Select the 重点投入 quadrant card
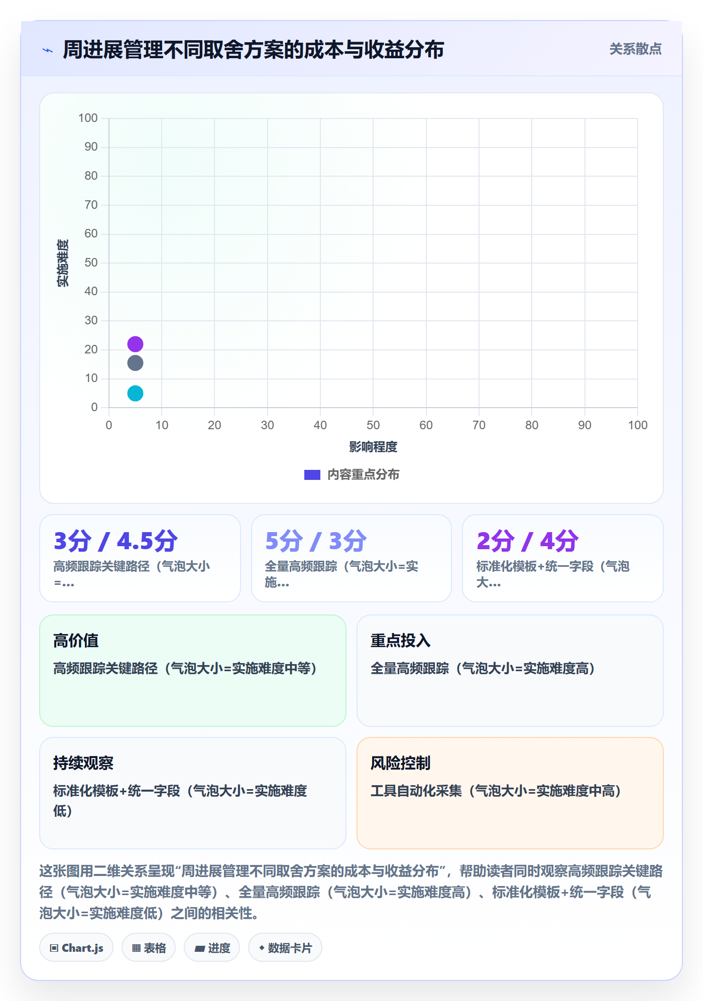Image resolution: width=703 pixels, height=1001 pixels. pyautogui.click(x=510, y=670)
